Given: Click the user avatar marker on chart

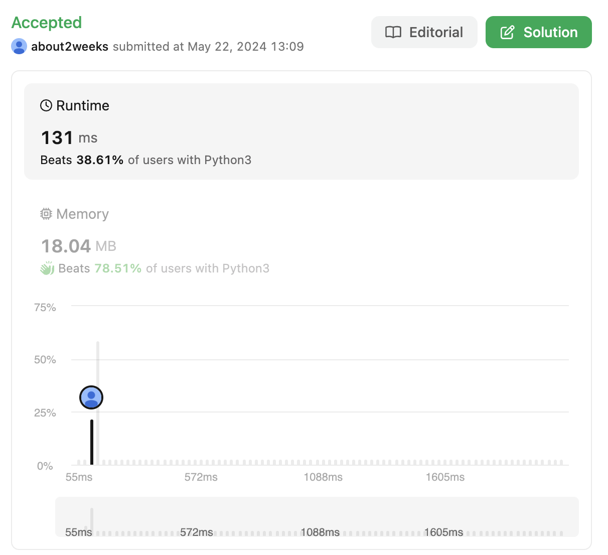Looking at the screenshot, I should tap(91, 397).
